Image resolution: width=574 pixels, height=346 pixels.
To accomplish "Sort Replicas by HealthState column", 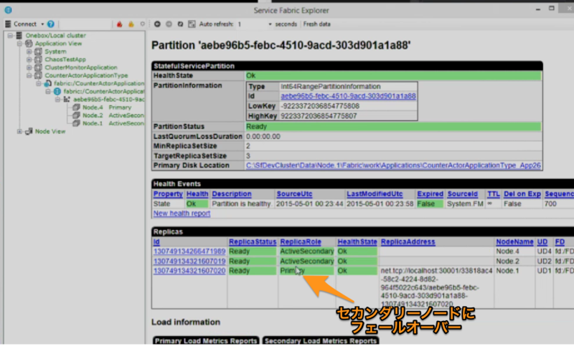I will 357,242.
